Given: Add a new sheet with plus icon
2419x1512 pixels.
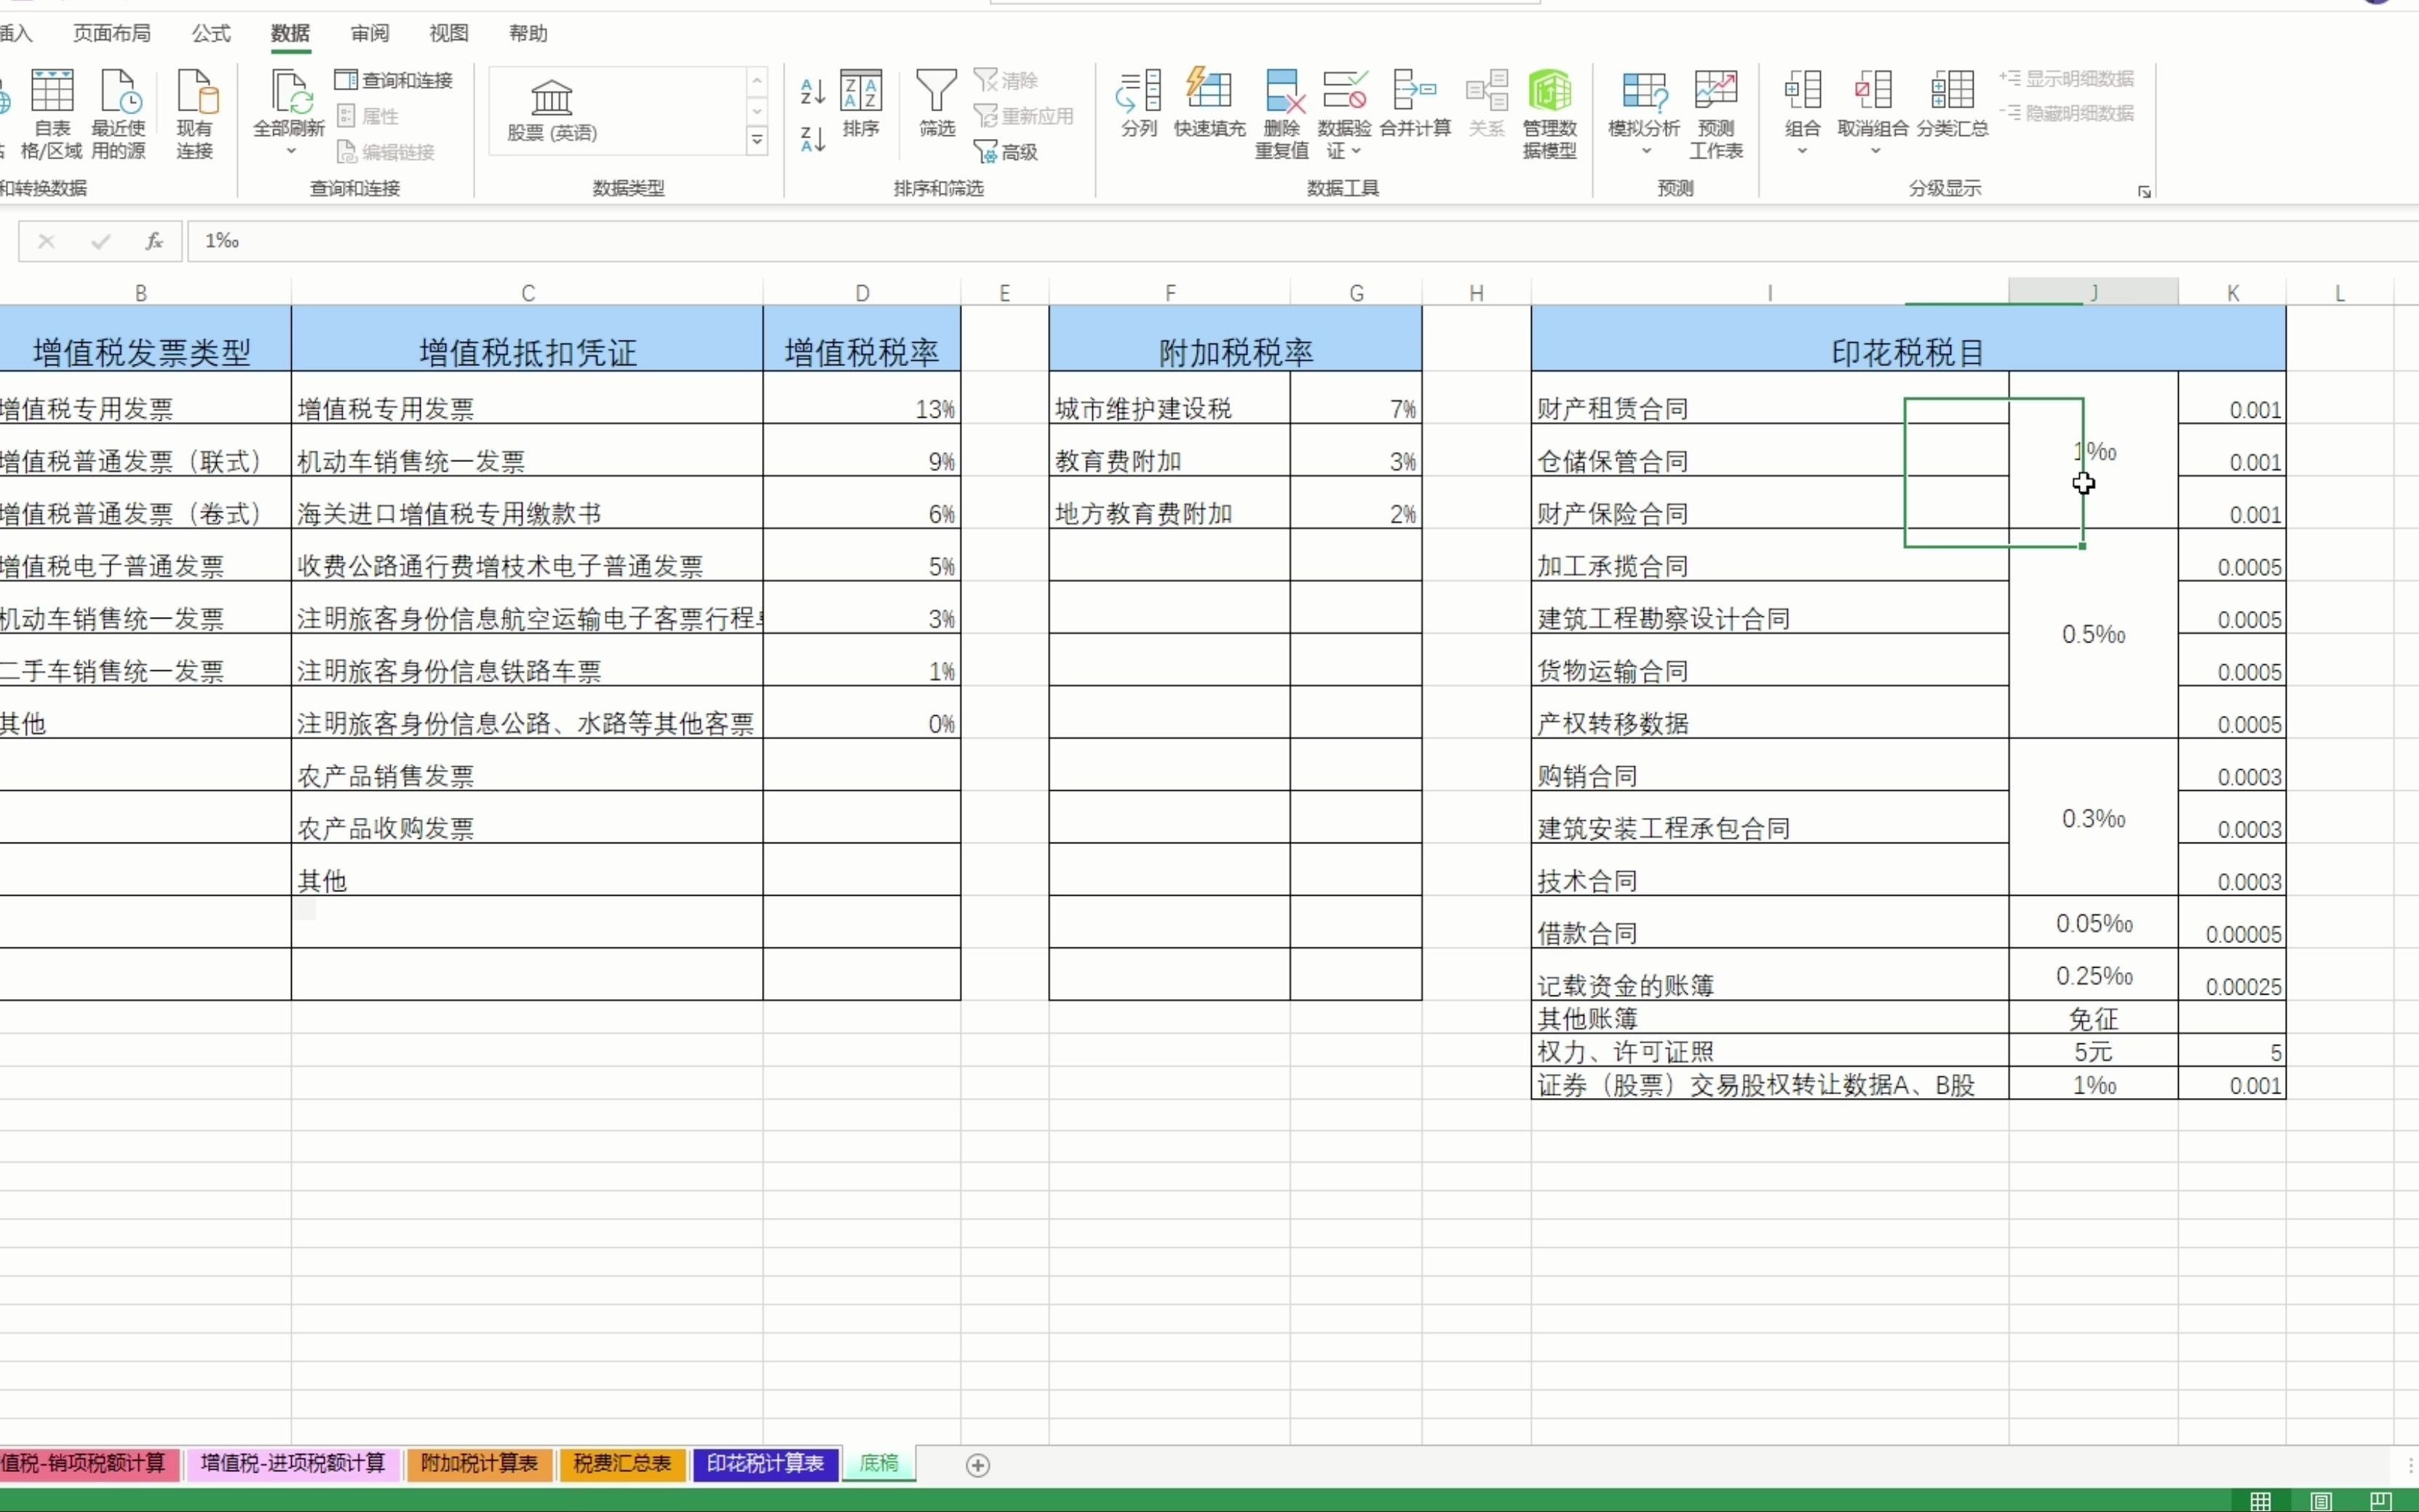Looking at the screenshot, I should (x=978, y=1465).
